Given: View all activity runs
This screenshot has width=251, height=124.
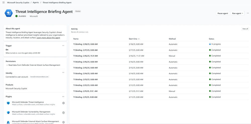Looking at the screenshot, I should (245, 29).
